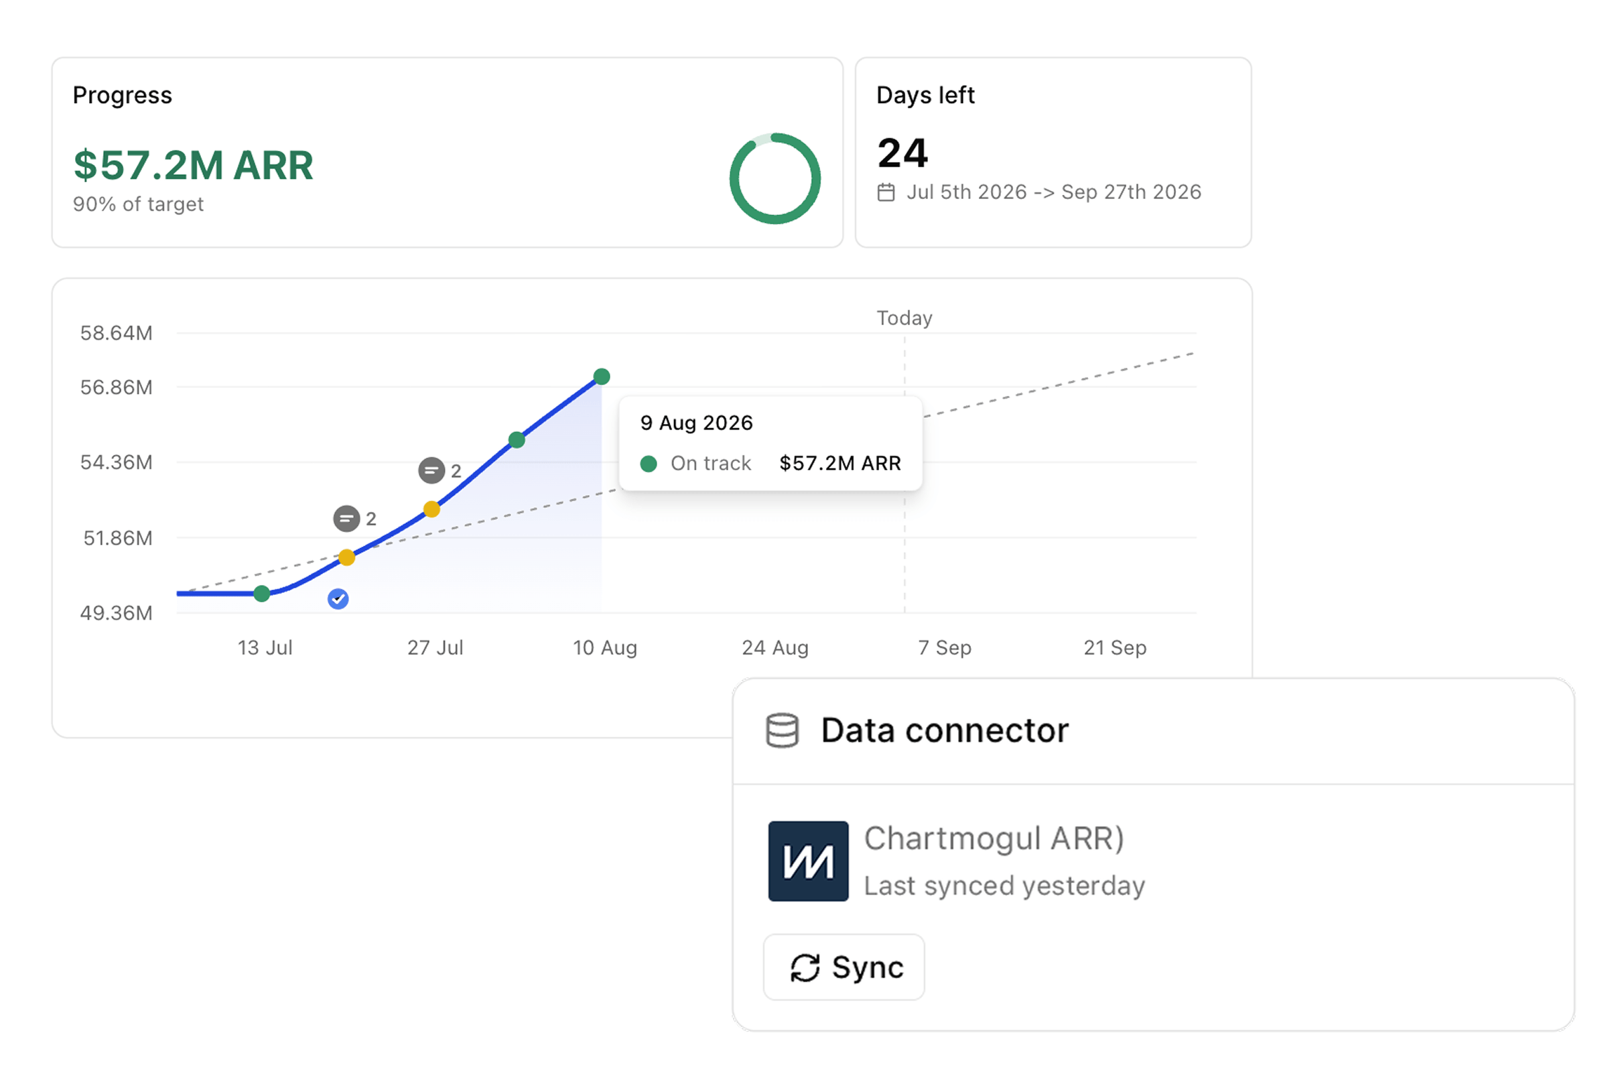1608x1072 pixels.
Task: Select the yellow data point near 20 Jul
Action: click(x=346, y=558)
